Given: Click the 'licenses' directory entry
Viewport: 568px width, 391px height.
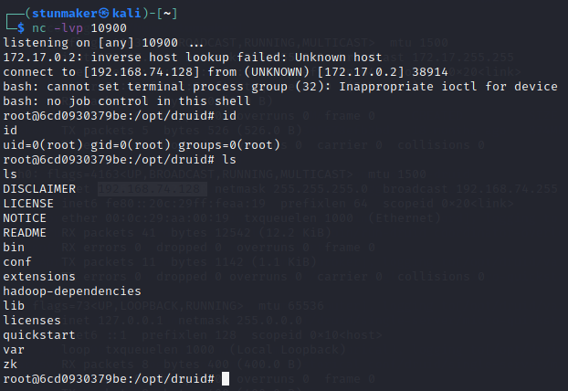Looking at the screenshot, I should click(x=32, y=320).
